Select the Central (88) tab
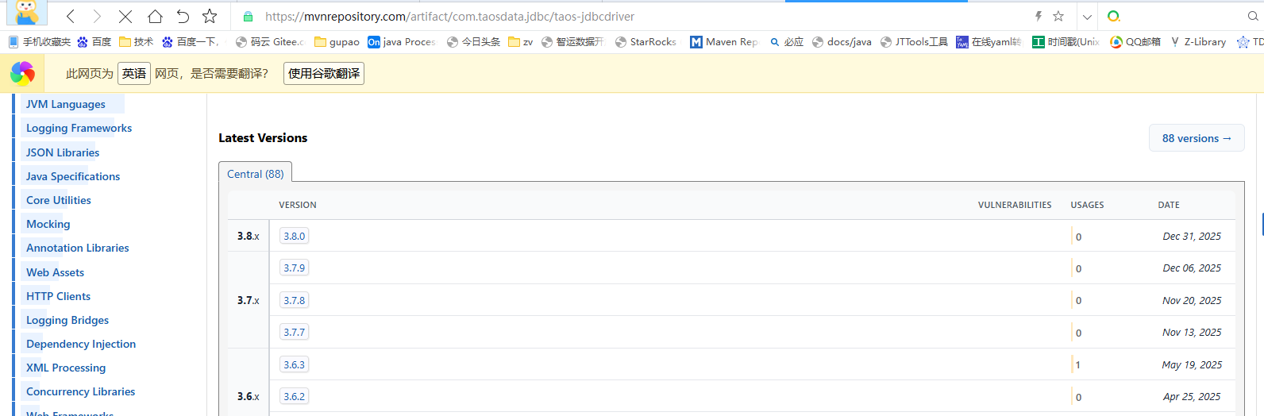 255,174
